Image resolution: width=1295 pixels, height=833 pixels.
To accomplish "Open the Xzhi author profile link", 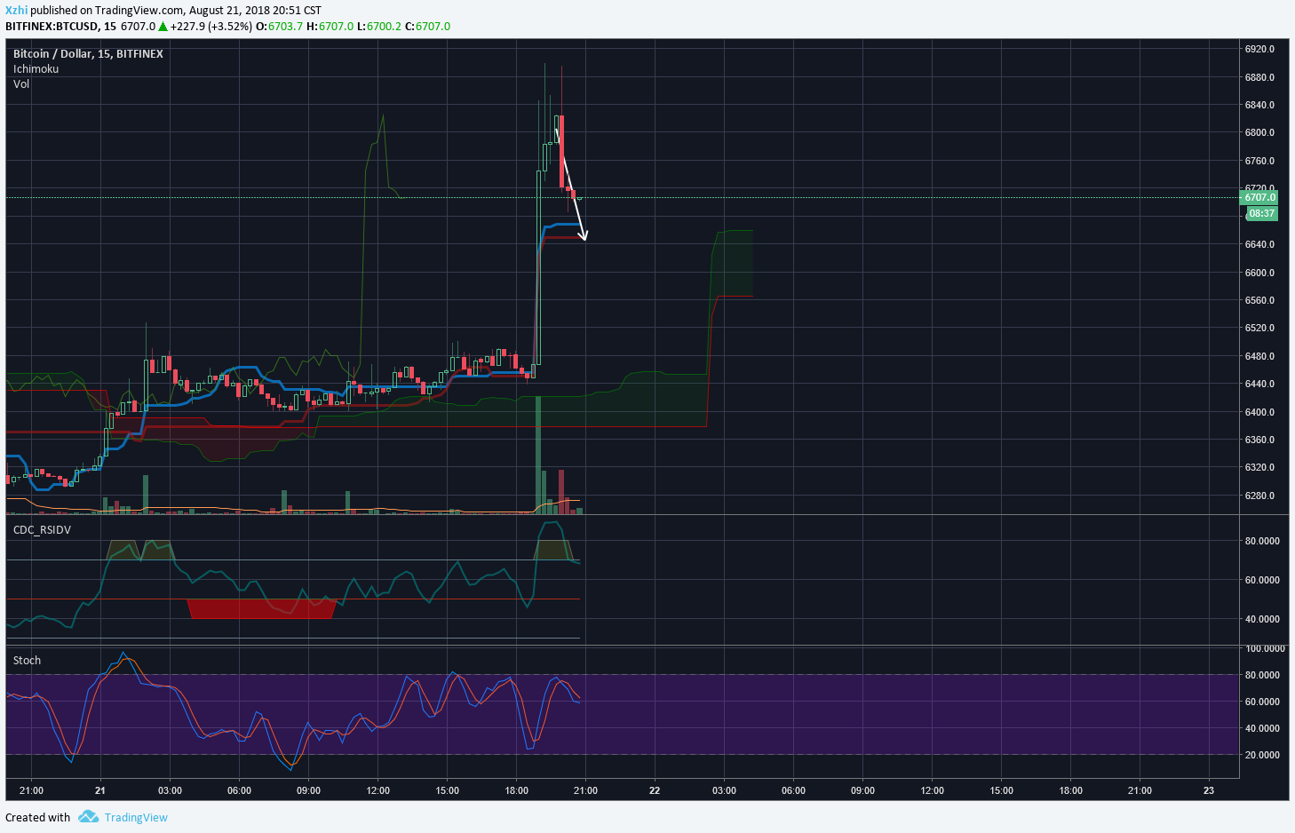I will pos(16,11).
